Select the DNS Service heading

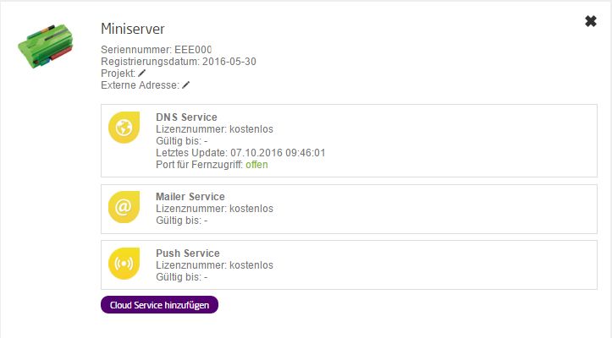(x=186, y=117)
